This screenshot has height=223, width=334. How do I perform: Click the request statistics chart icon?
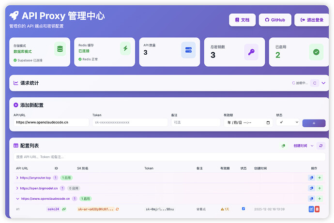point(16,83)
